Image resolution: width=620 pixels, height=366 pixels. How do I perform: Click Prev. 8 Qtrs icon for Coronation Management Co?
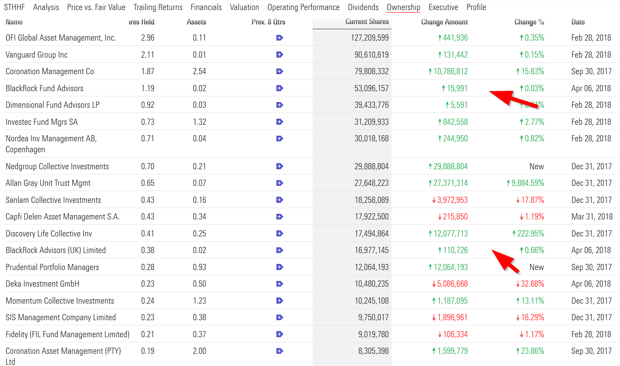click(280, 72)
